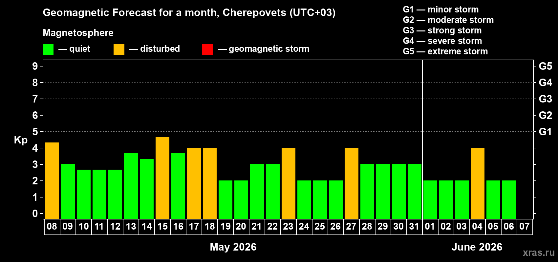This screenshot has height=262, width=558.
Task: Click the red geomagnetic storm legend swatch
Action: [207, 49]
